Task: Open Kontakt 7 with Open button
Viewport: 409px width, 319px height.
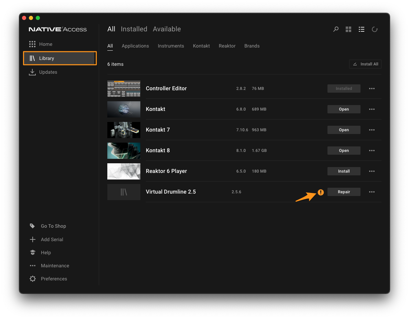Action: coord(344,130)
